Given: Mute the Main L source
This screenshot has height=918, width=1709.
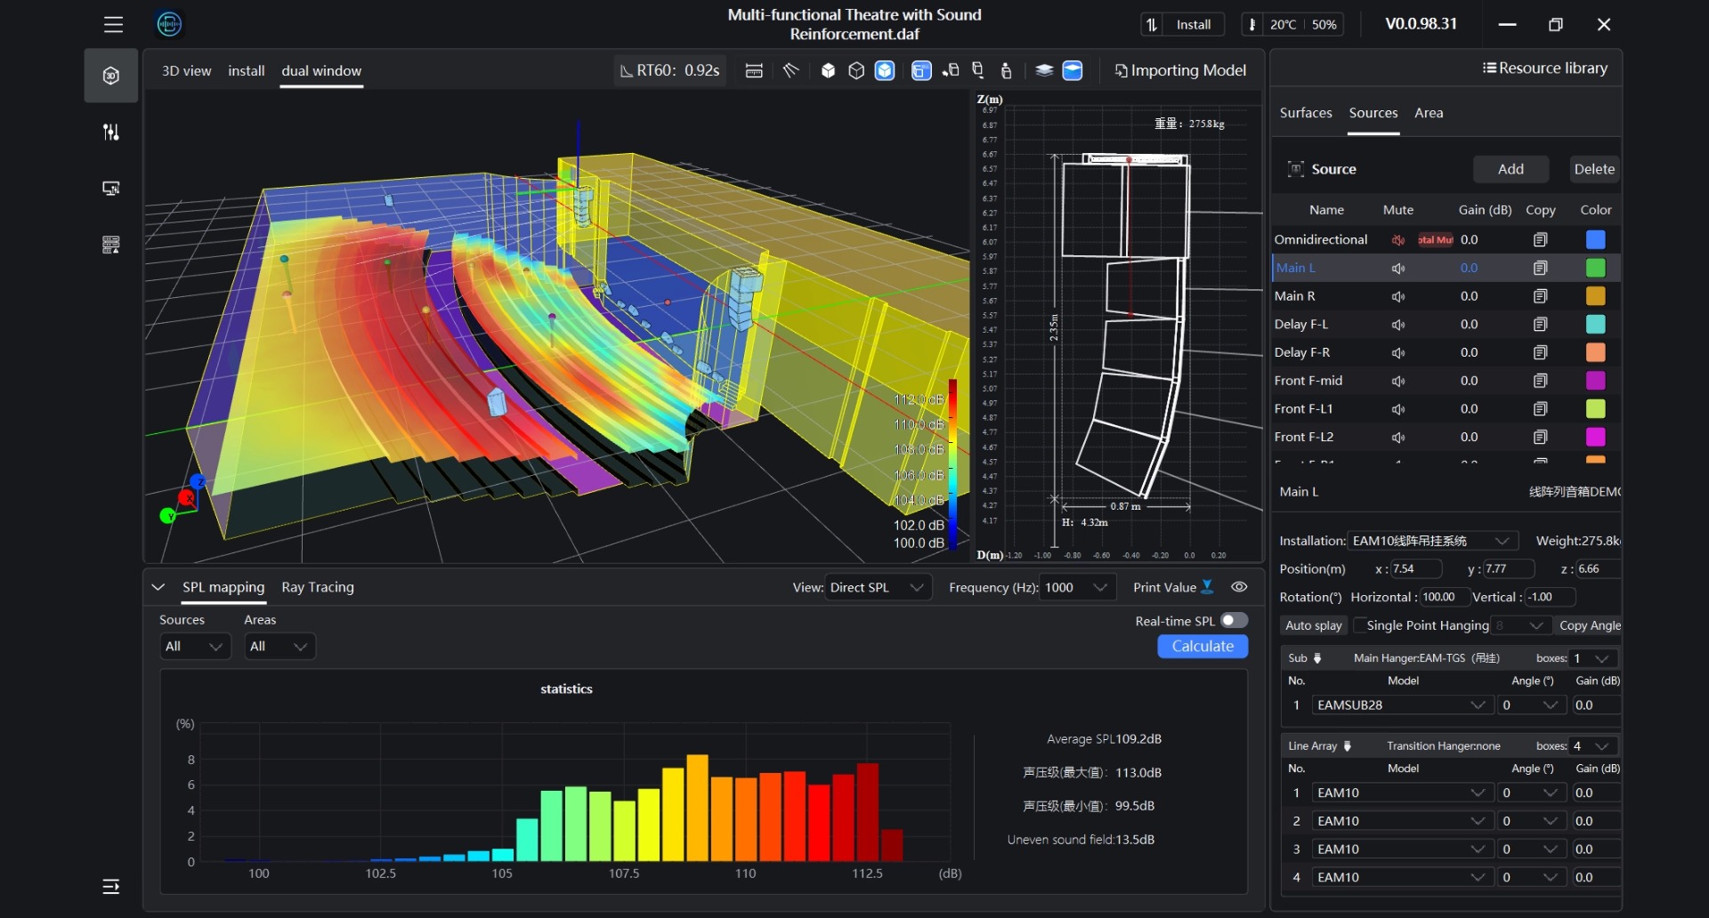Looking at the screenshot, I should pyautogui.click(x=1399, y=269).
